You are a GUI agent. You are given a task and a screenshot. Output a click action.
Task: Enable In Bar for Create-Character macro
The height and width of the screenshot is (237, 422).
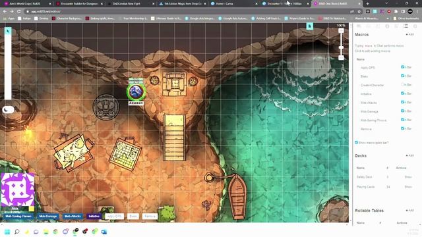(x=402, y=84)
